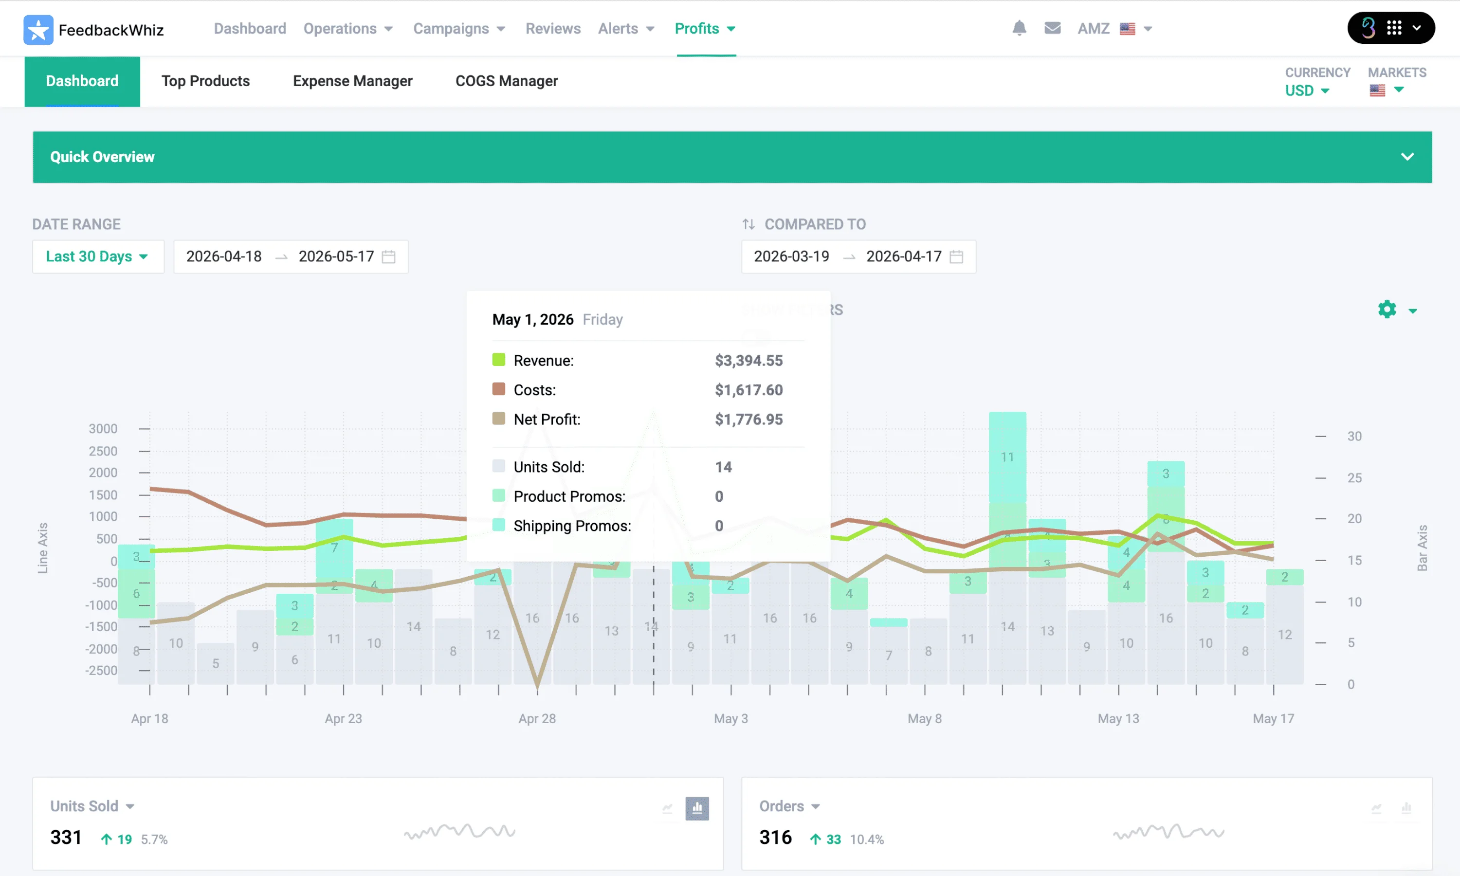Open the chart settings gear
Screen dimensions: 1460x876
click(x=1387, y=310)
